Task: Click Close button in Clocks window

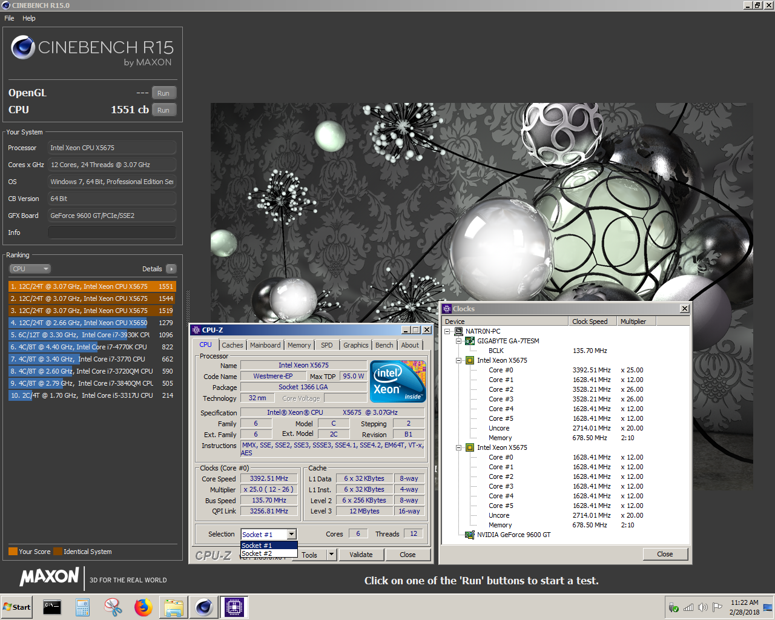Action: coord(665,554)
